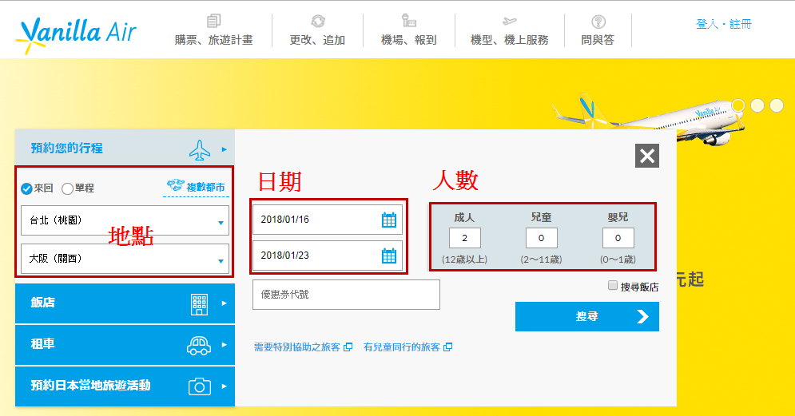
Task: Click hotel building icon in 飯店 tab
Action: 199,304
